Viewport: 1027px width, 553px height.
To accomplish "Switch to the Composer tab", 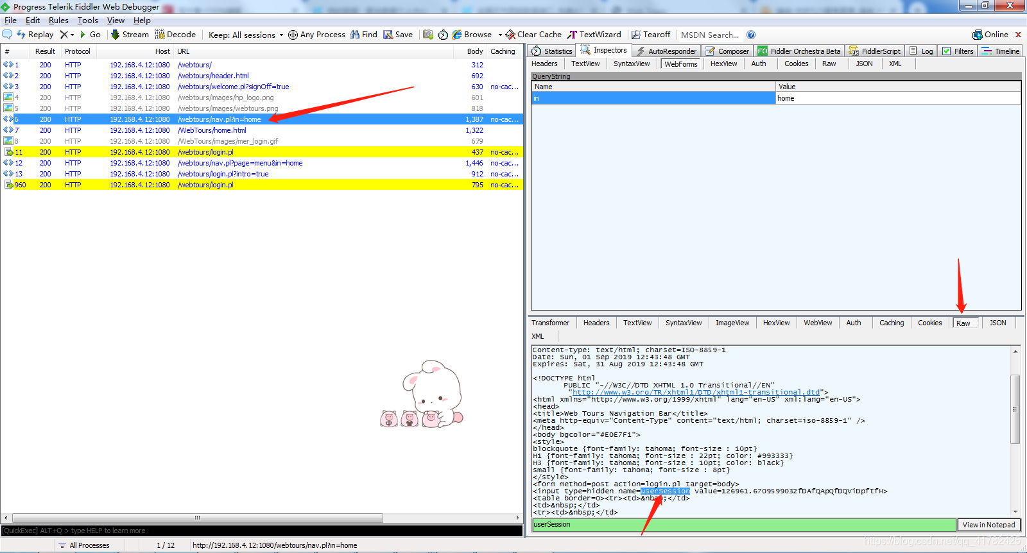I will (x=727, y=51).
